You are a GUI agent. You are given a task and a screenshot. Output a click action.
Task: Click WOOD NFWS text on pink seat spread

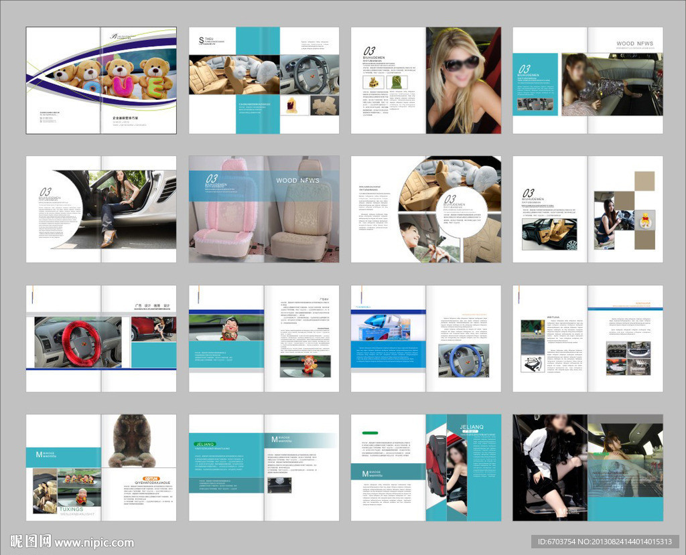coord(297,180)
